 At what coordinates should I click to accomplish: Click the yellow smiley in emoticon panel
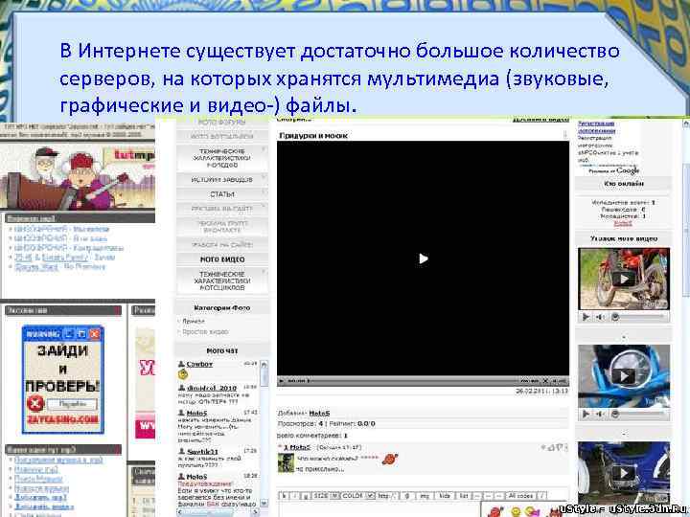click(516, 511)
